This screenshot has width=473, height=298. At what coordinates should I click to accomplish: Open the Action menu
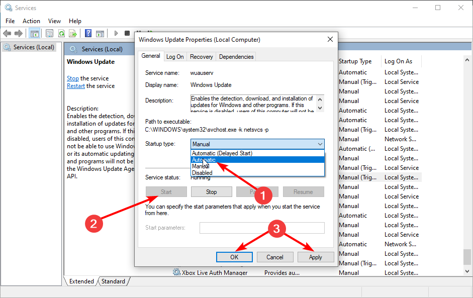[31, 21]
